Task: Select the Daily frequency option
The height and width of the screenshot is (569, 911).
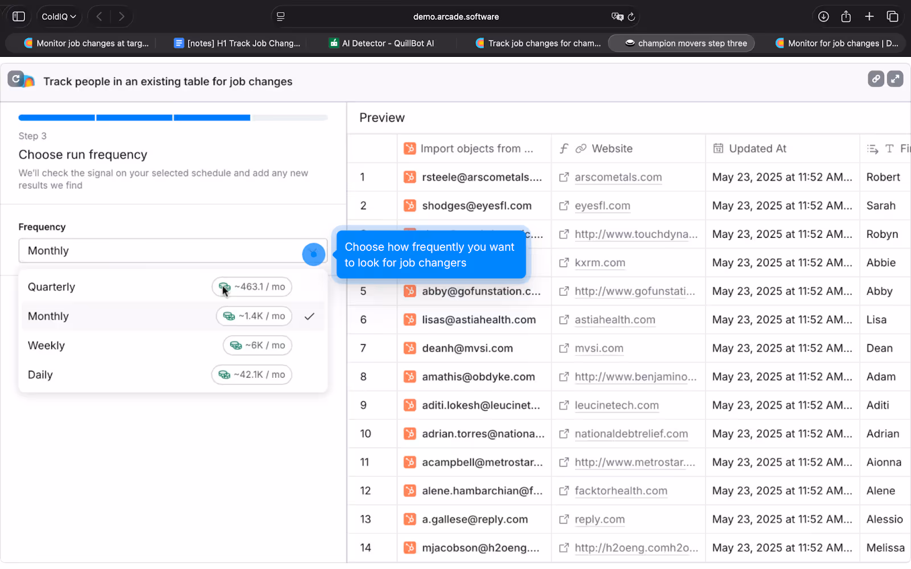Action: pyautogui.click(x=173, y=375)
